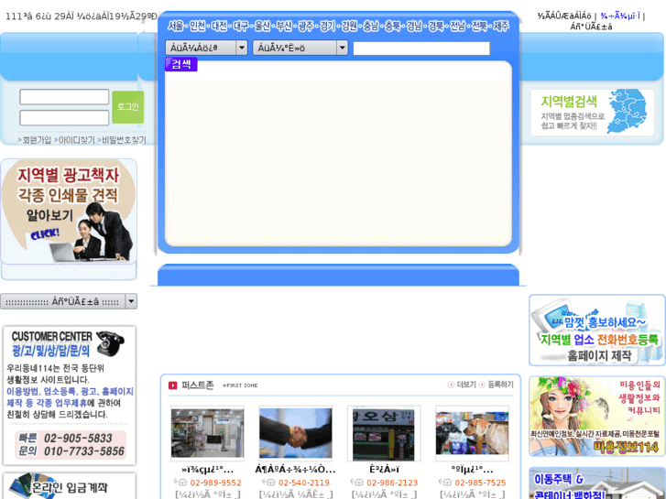
Task: Click phone number 02-986-2123
Action: 392,483
